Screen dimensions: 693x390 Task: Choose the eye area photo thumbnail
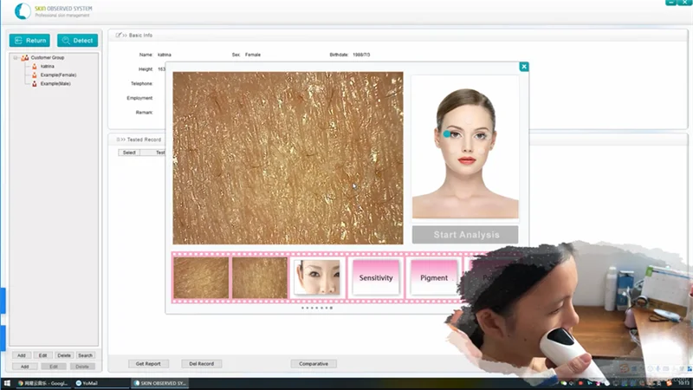pos(316,277)
